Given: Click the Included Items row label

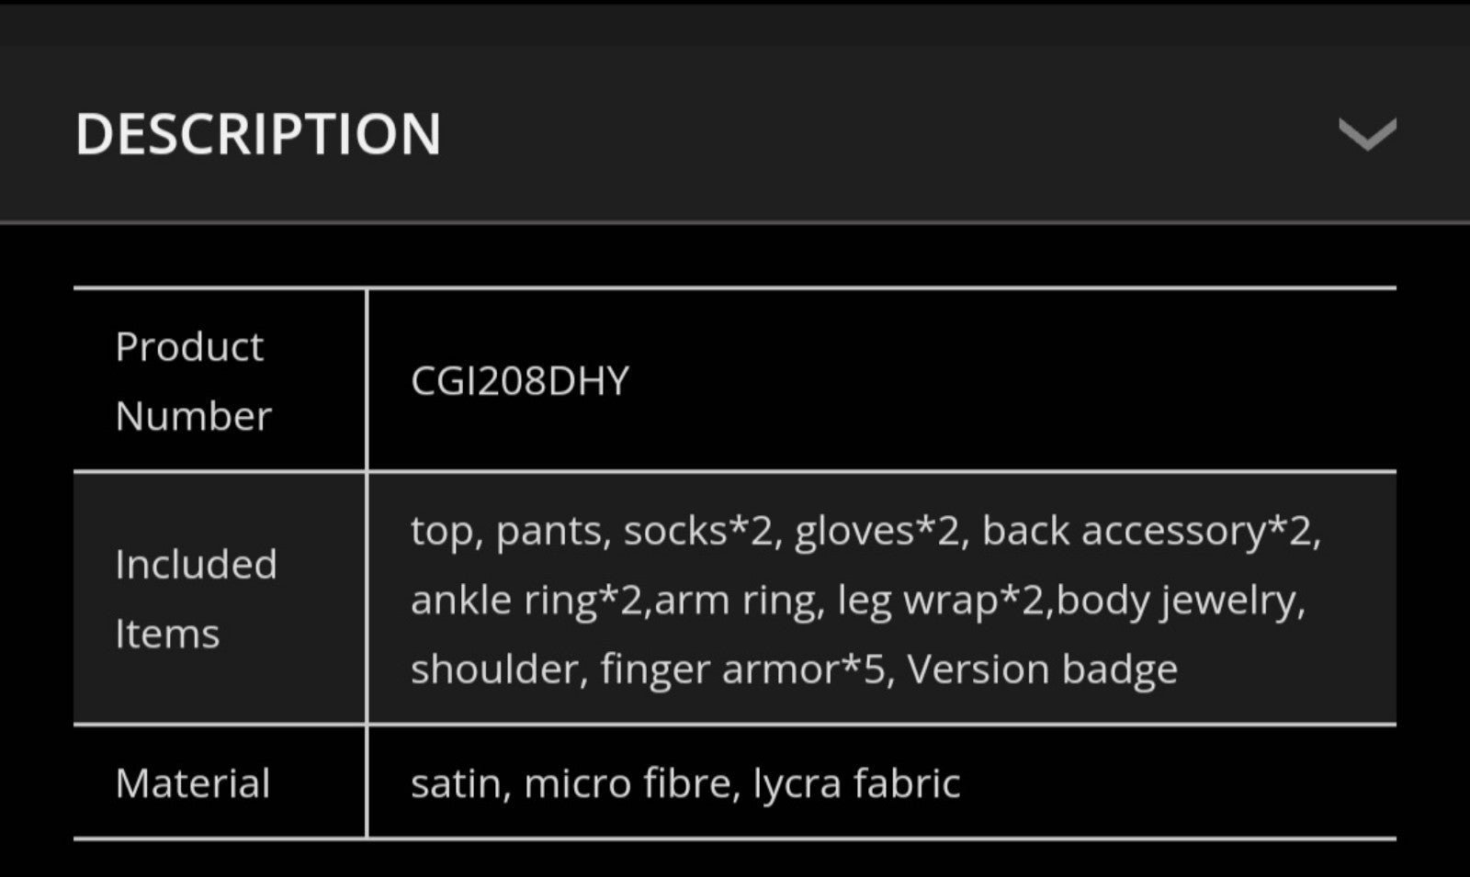Looking at the screenshot, I should [x=196, y=599].
